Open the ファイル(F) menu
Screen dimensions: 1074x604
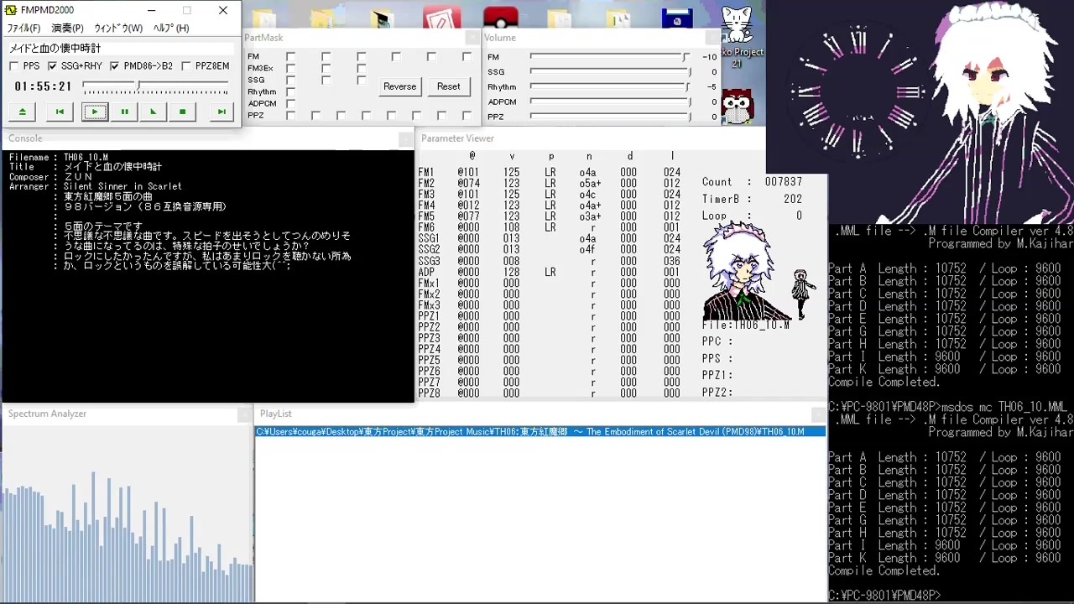coord(23,29)
